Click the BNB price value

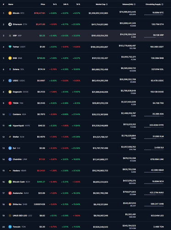41,58
